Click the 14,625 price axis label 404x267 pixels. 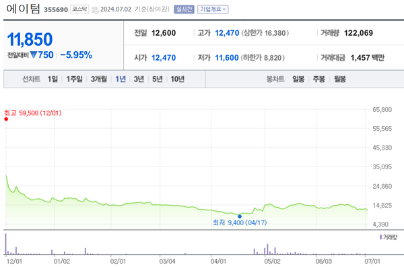(382, 206)
